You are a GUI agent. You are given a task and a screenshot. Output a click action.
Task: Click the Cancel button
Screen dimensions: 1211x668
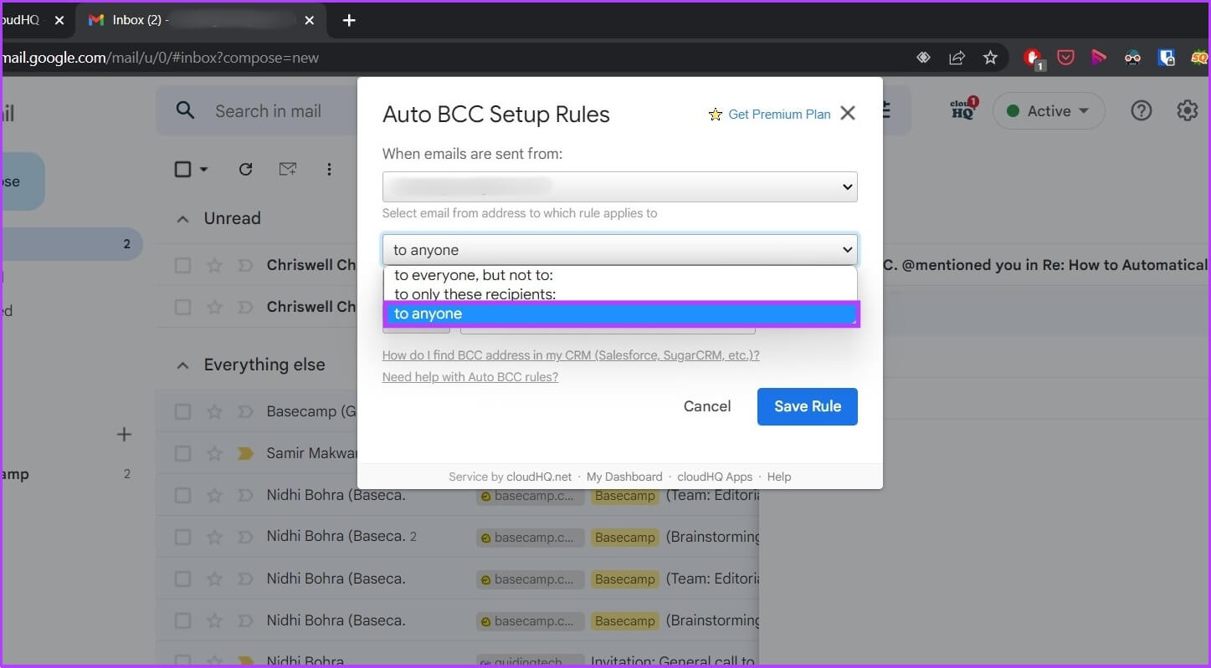tap(707, 406)
